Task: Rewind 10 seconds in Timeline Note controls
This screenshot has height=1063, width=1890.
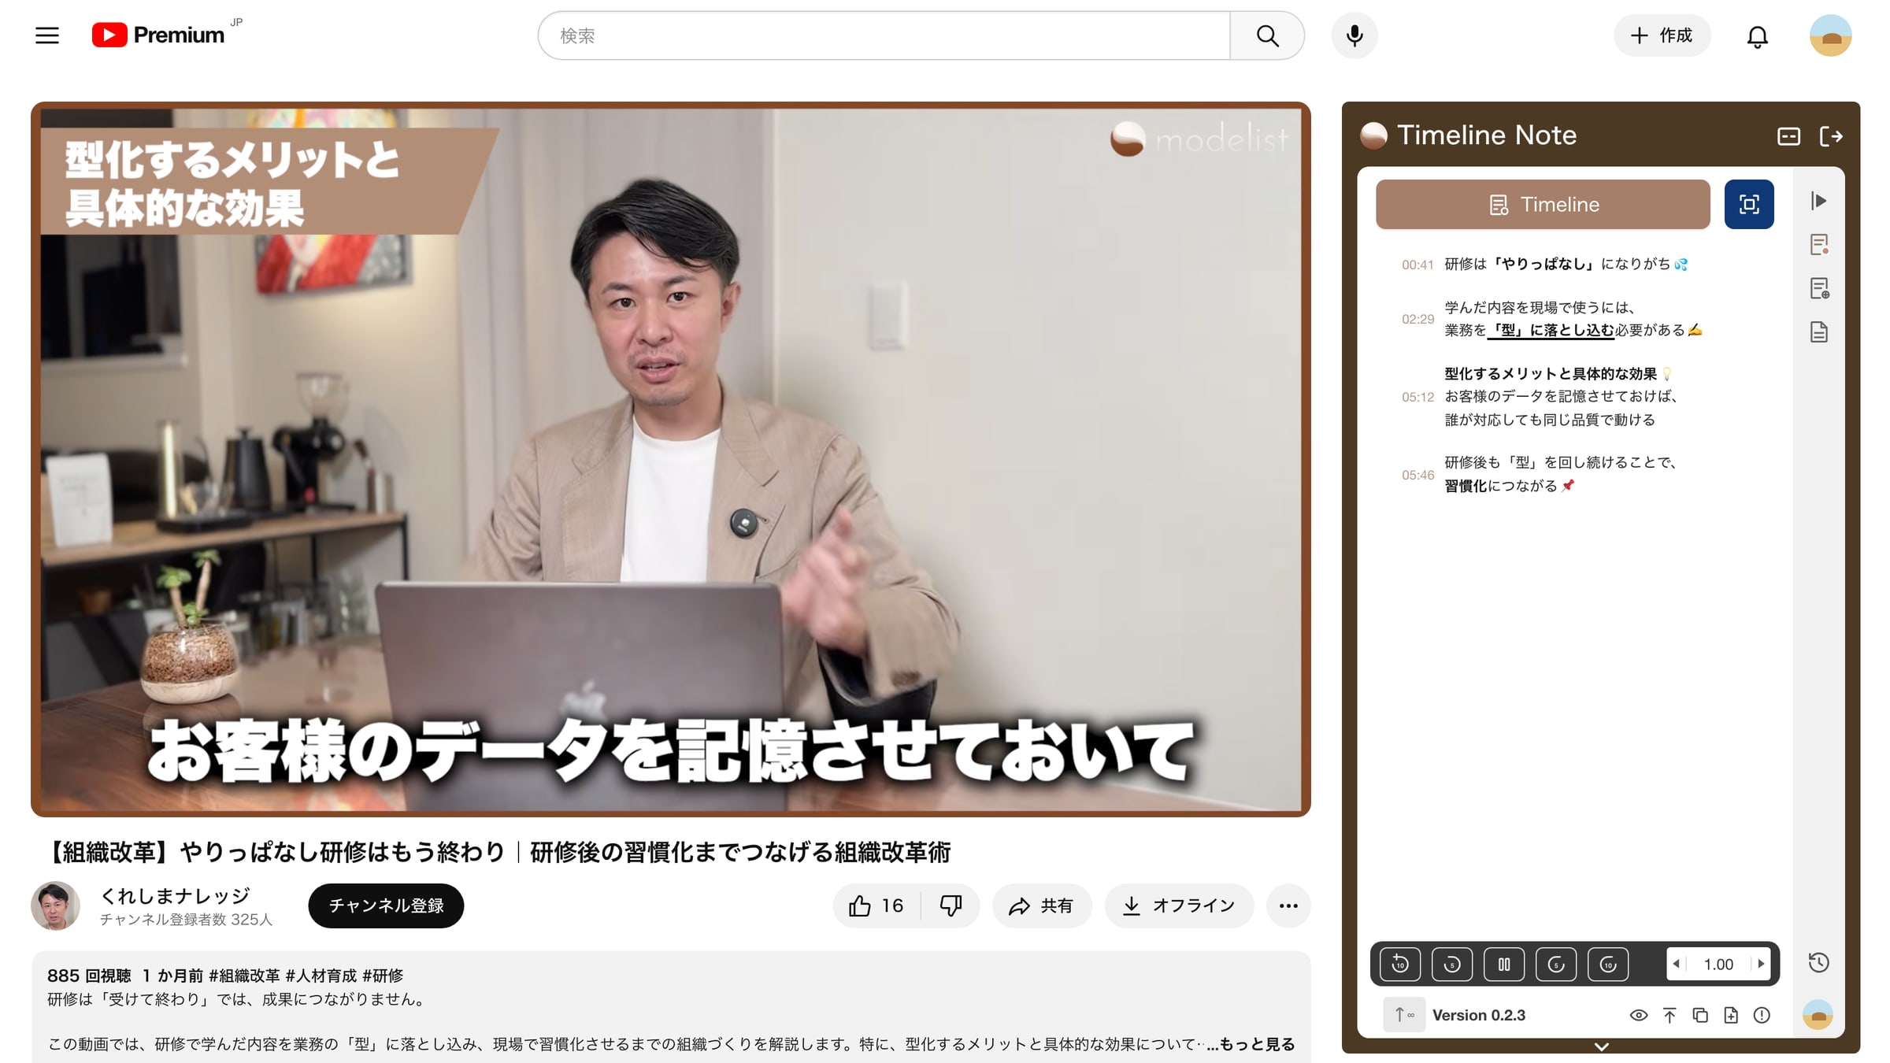Action: [x=1400, y=964]
